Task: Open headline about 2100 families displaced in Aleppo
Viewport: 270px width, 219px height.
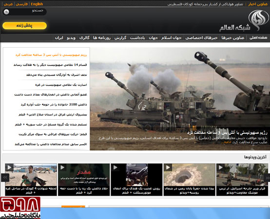Action: 54,105
